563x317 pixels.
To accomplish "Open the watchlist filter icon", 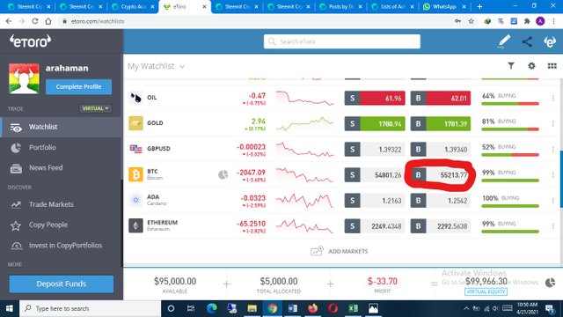I will coord(511,66).
